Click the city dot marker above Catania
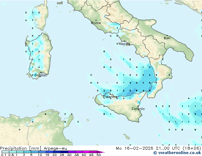 tap(138, 106)
